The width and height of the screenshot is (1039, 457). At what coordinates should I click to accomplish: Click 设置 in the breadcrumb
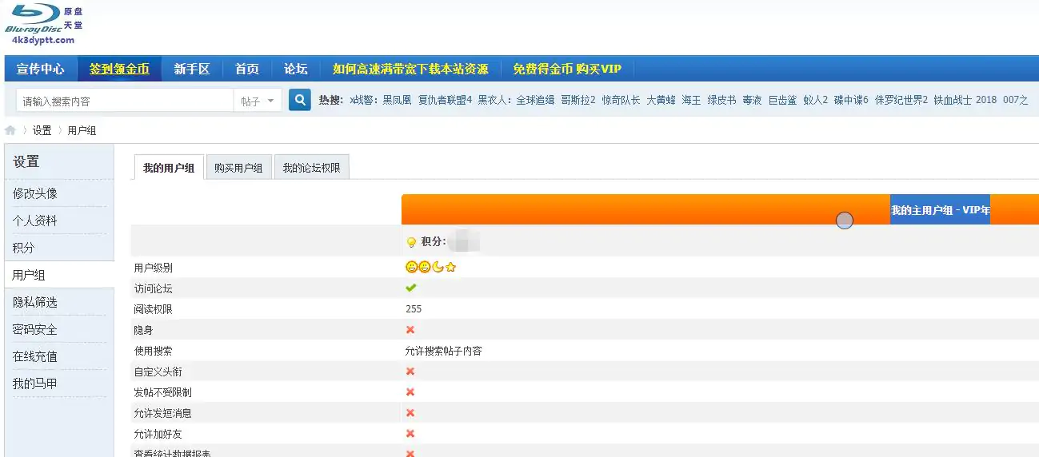pos(42,130)
